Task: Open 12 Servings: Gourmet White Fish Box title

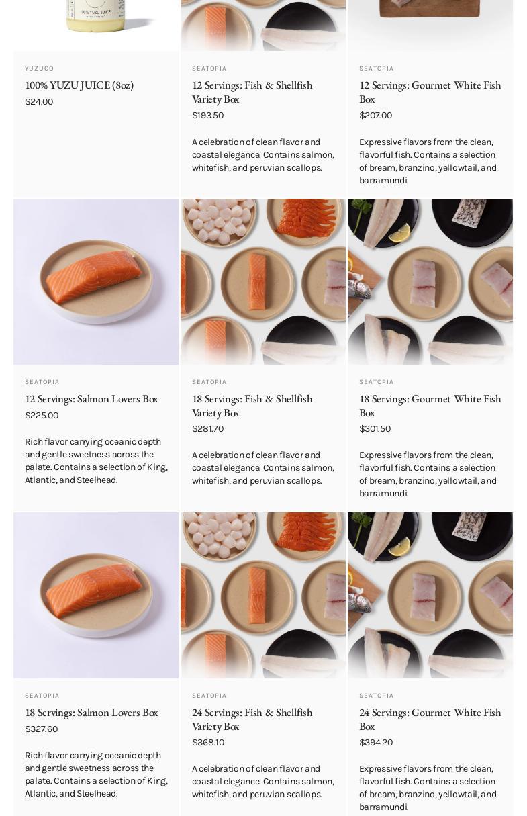Action: [x=430, y=92]
